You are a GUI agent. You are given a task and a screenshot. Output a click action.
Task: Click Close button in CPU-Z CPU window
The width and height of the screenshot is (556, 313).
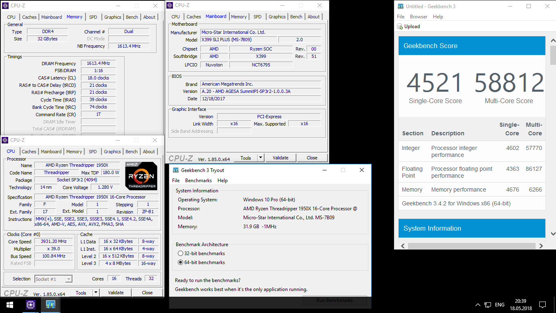(x=147, y=293)
